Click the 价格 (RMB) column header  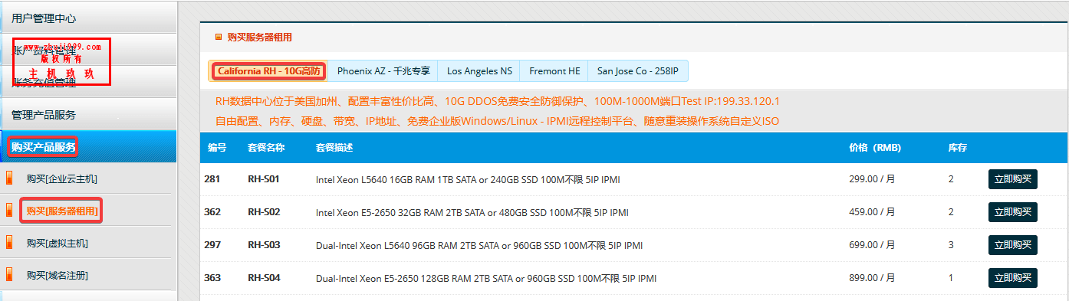tap(875, 148)
